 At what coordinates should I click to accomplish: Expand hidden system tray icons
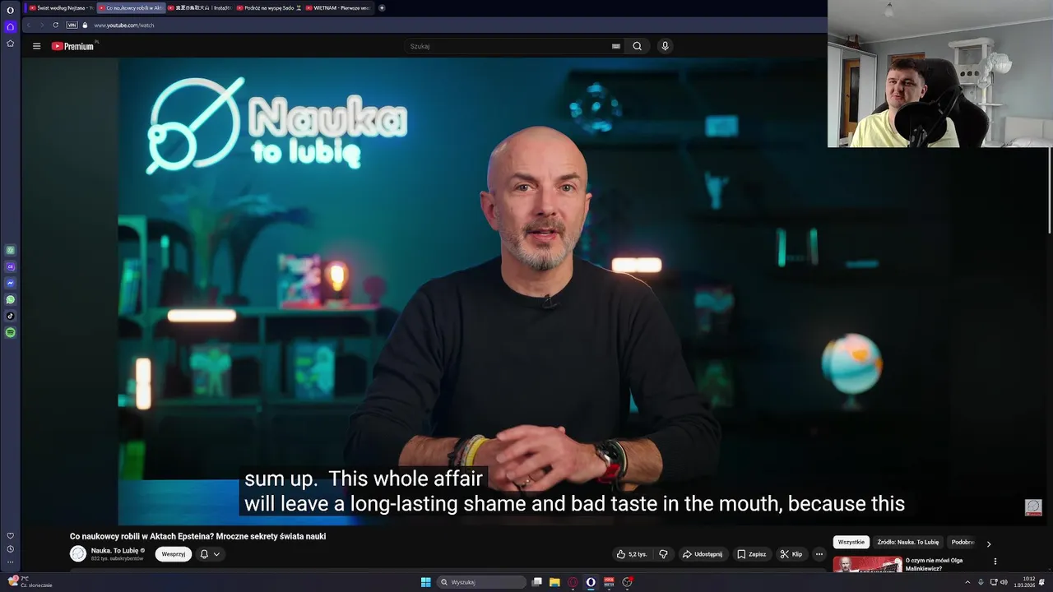[x=967, y=582]
